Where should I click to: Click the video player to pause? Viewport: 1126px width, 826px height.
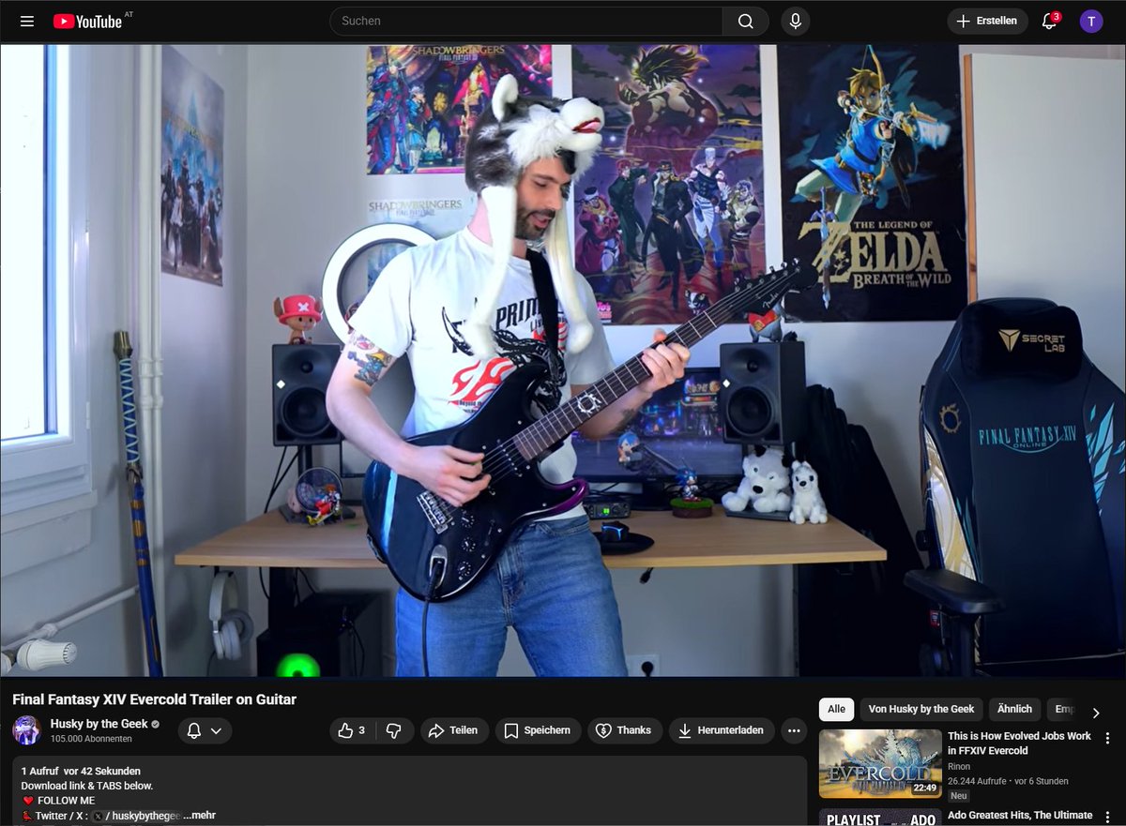click(x=563, y=361)
